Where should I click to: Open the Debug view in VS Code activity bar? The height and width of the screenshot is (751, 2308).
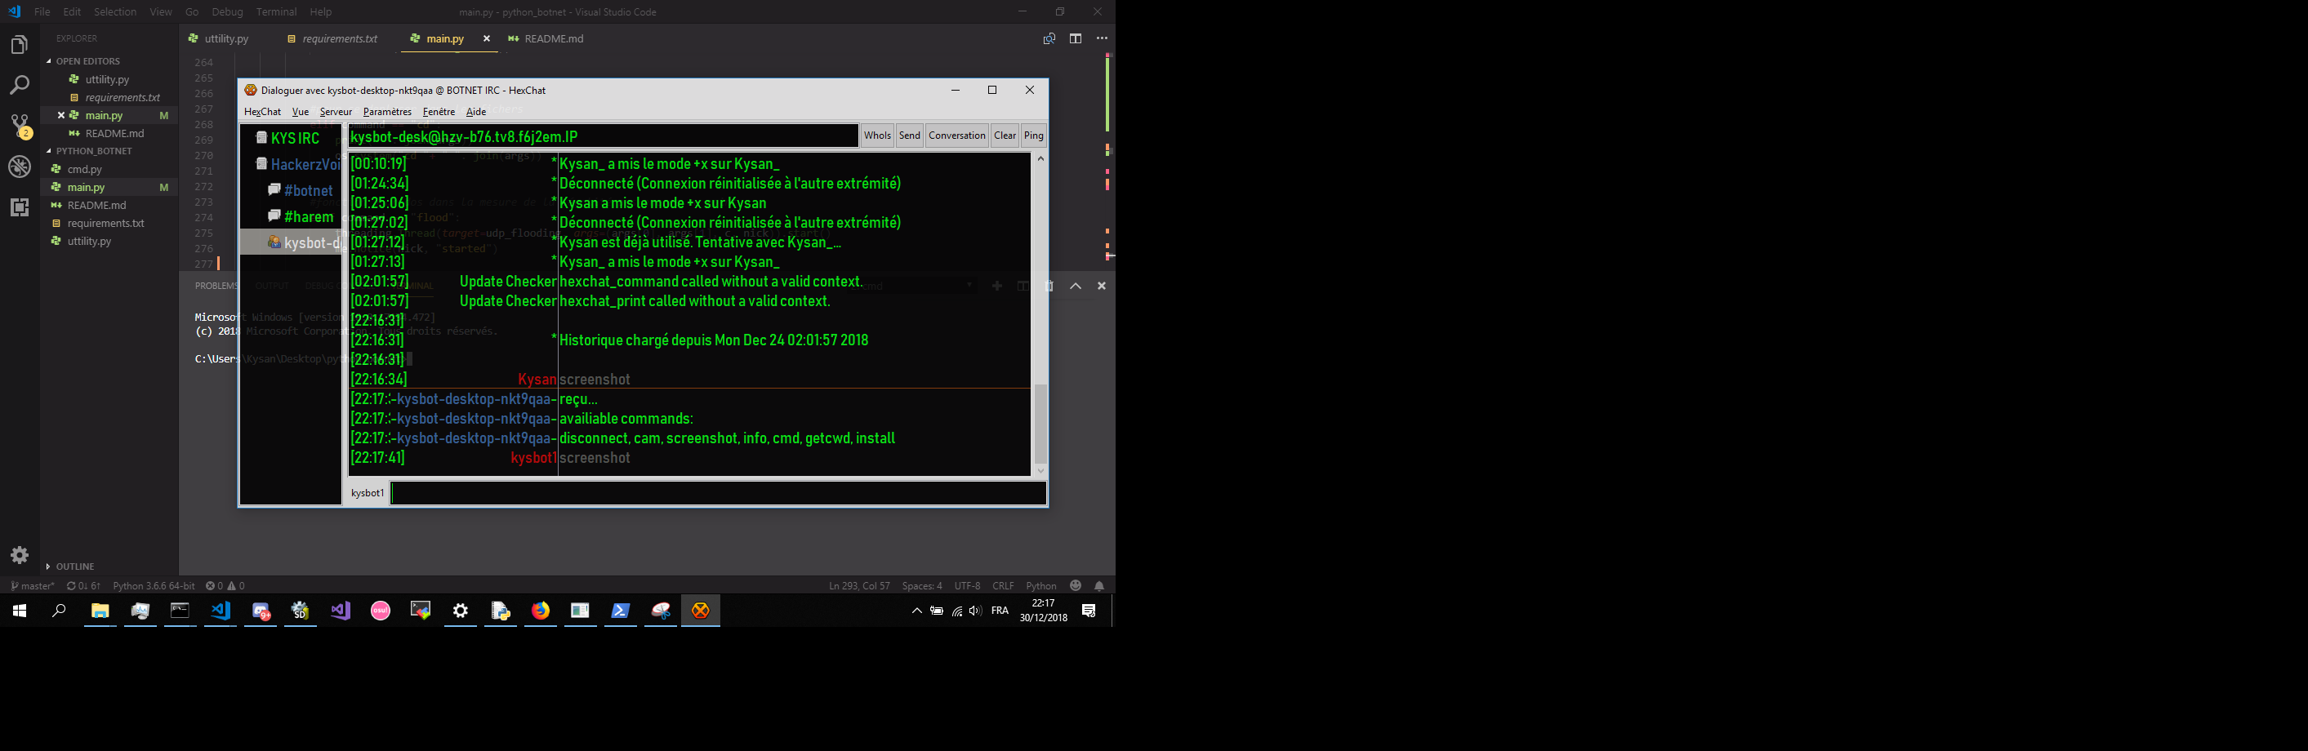[x=19, y=167]
